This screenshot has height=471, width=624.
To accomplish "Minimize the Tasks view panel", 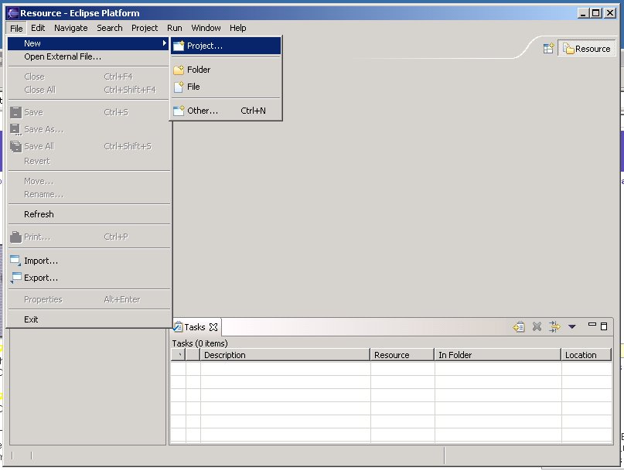I will tap(592, 325).
